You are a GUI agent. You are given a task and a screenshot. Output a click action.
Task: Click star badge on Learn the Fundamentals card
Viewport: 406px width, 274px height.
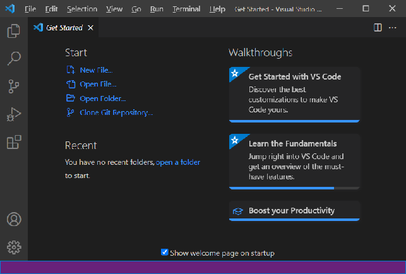pos(235,140)
